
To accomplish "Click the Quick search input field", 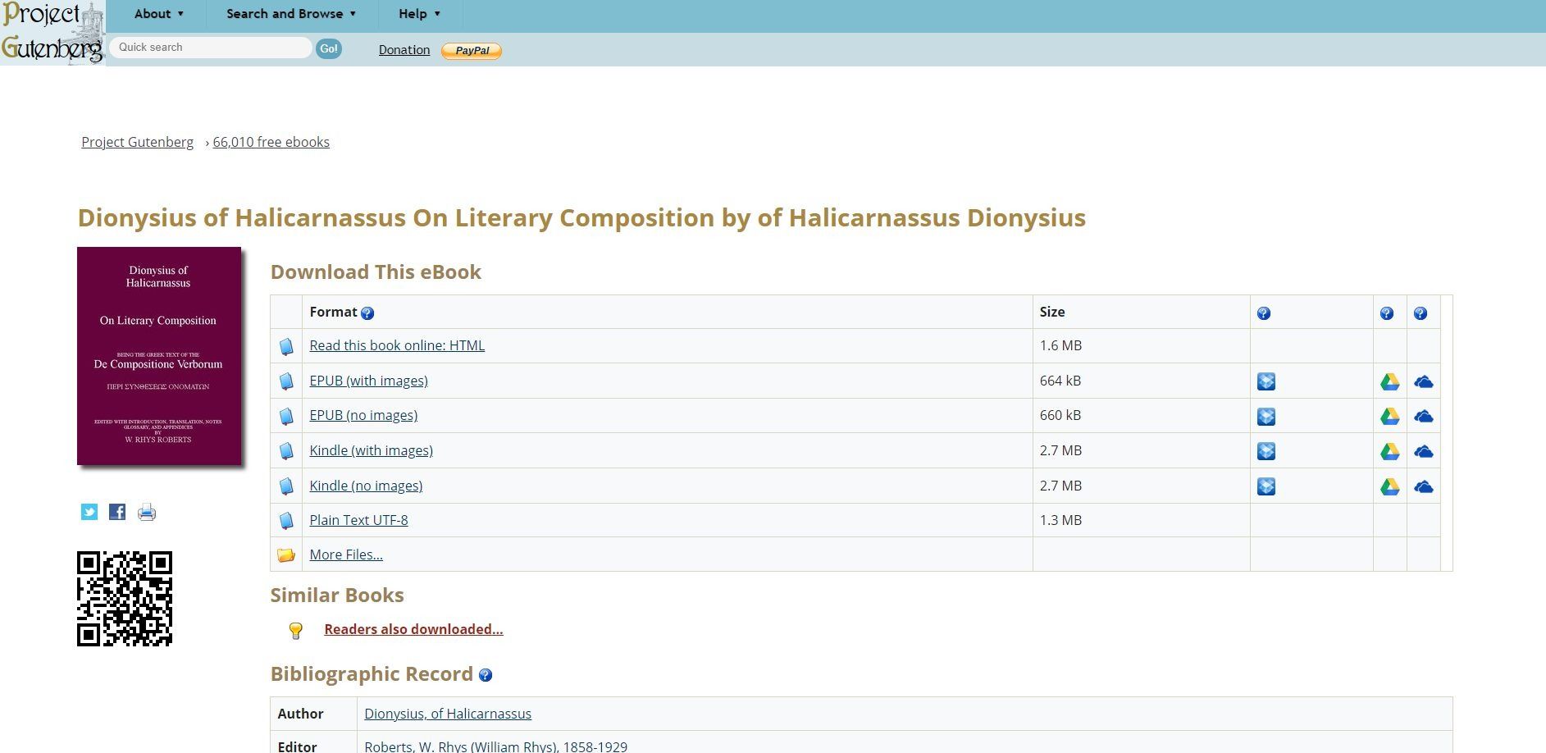I will pos(210,48).
